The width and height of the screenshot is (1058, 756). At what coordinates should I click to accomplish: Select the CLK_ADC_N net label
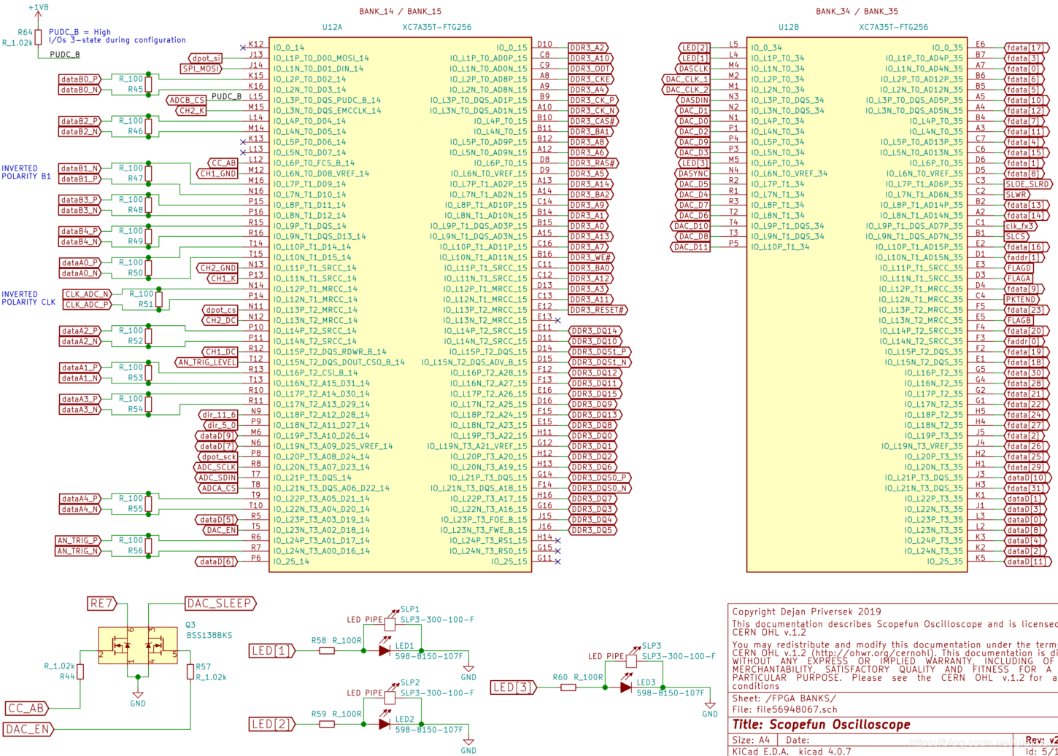pos(87,294)
